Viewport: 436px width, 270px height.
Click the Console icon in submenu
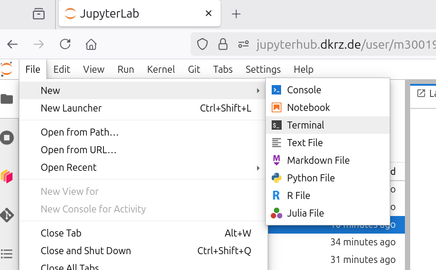pyautogui.click(x=276, y=90)
